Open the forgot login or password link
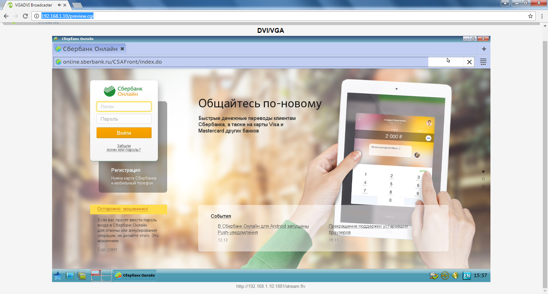 124,148
